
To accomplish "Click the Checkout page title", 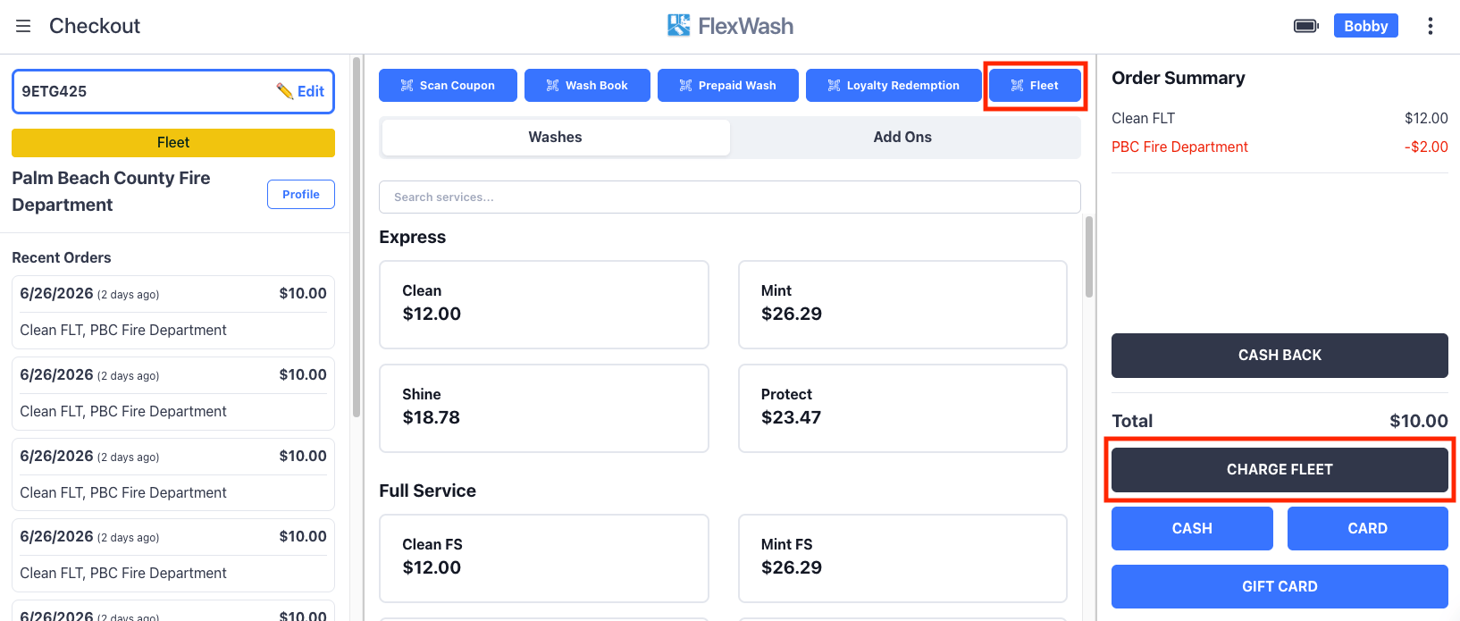I will [x=95, y=26].
